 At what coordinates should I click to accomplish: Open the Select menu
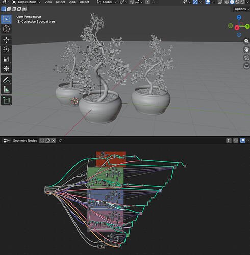60,2
